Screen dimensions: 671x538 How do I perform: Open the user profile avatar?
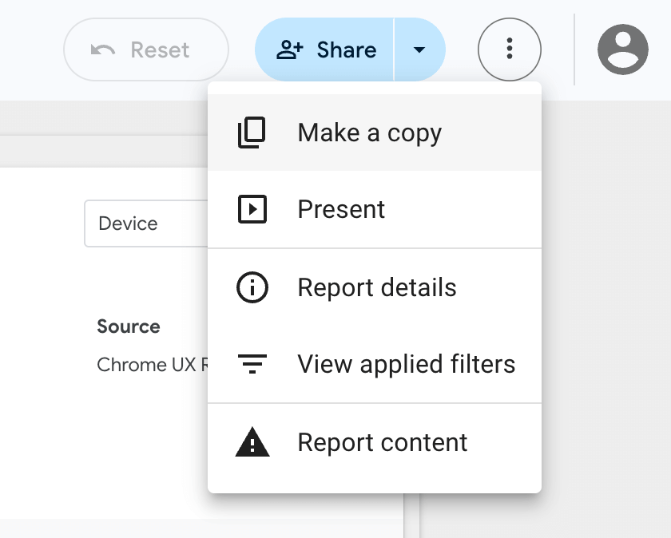click(622, 49)
